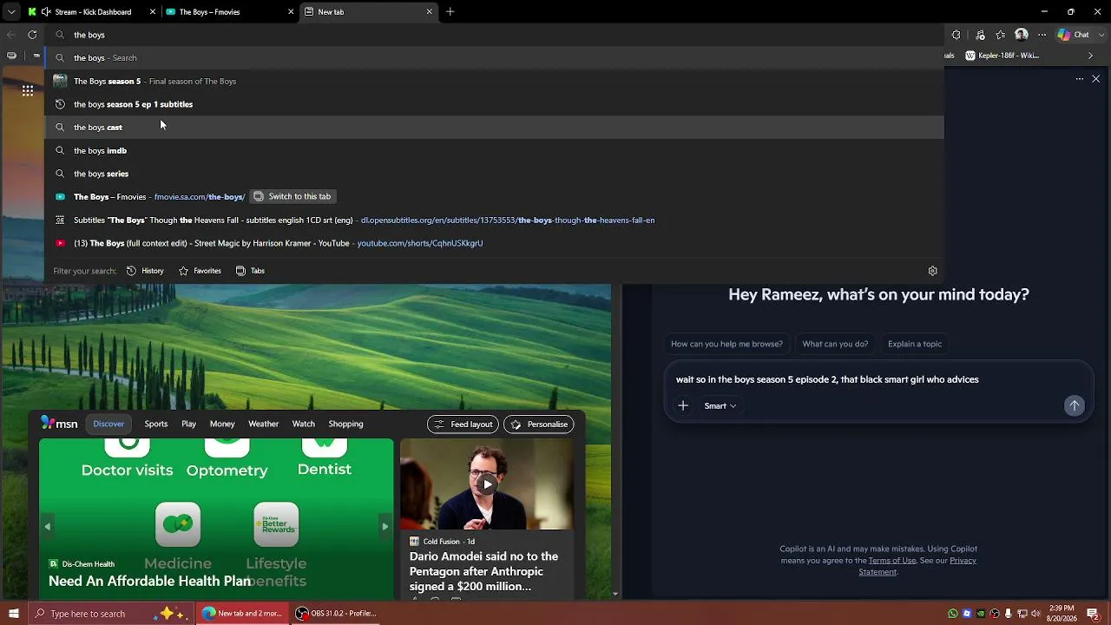Click the address bar containing 'the boys'

(x=494, y=35)
